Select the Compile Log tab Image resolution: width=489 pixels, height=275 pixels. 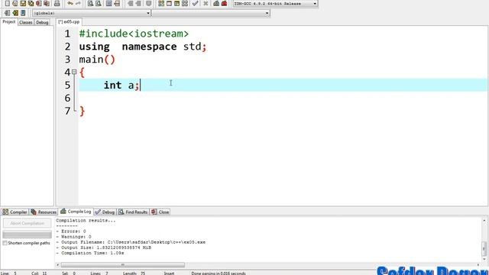pos(76,212)
